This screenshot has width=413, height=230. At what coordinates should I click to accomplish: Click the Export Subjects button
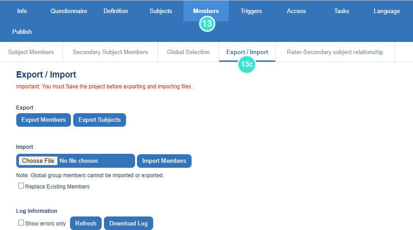[x=99, y=120]
